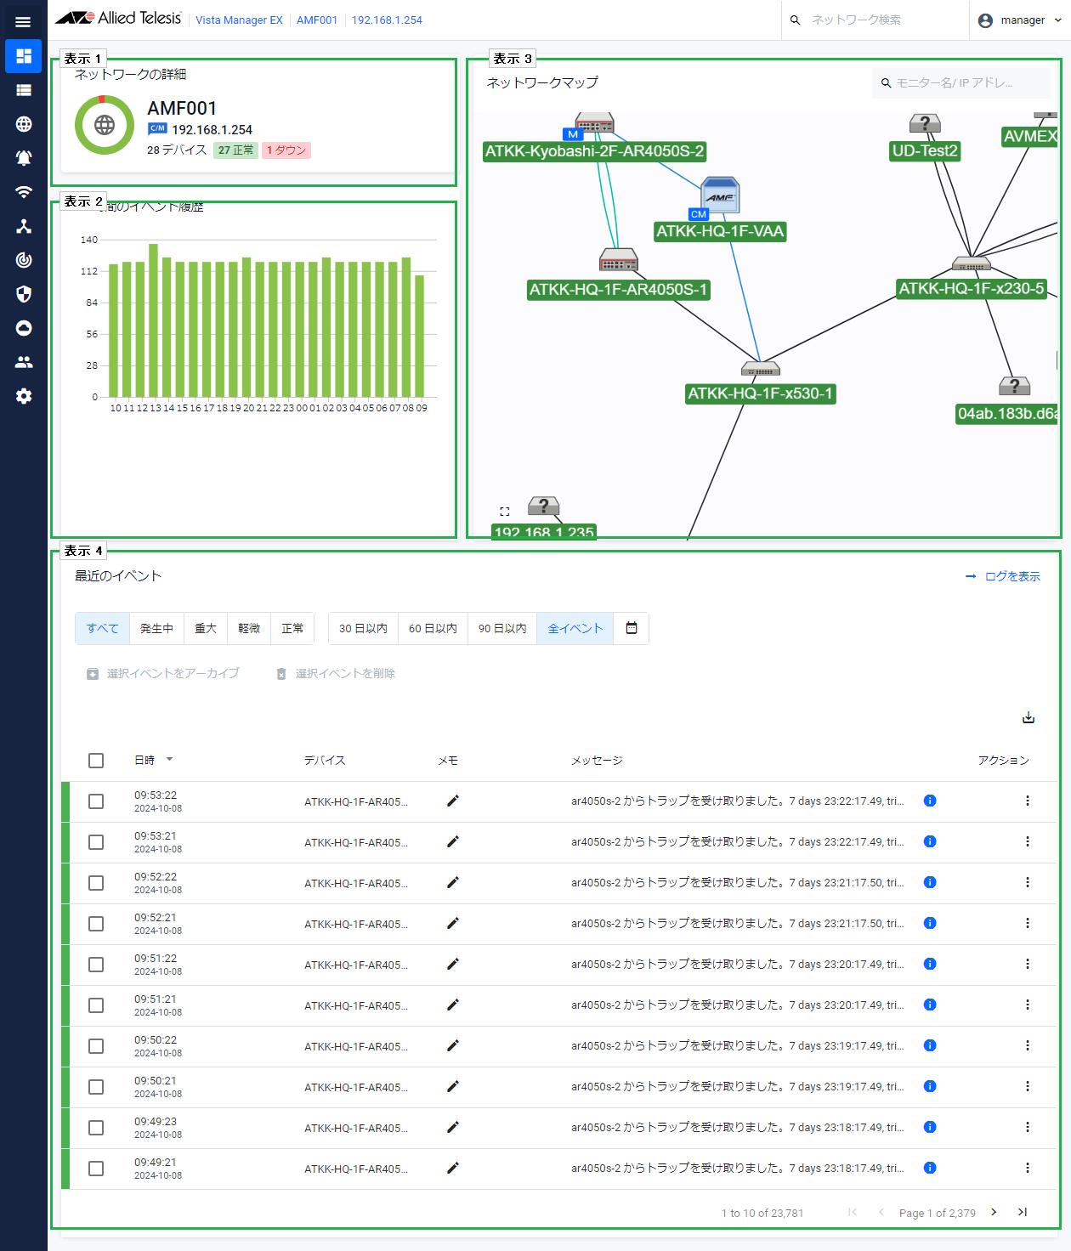Open the ログを表示 link

[1003, 576]
